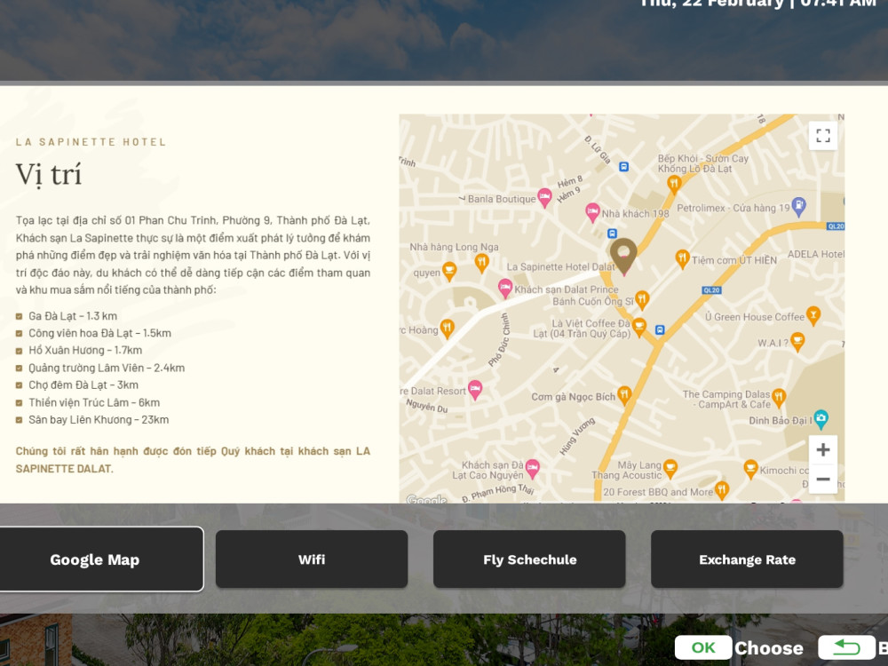Click the Khách sạn Dalat Prince marker

(x=505, y=288)
